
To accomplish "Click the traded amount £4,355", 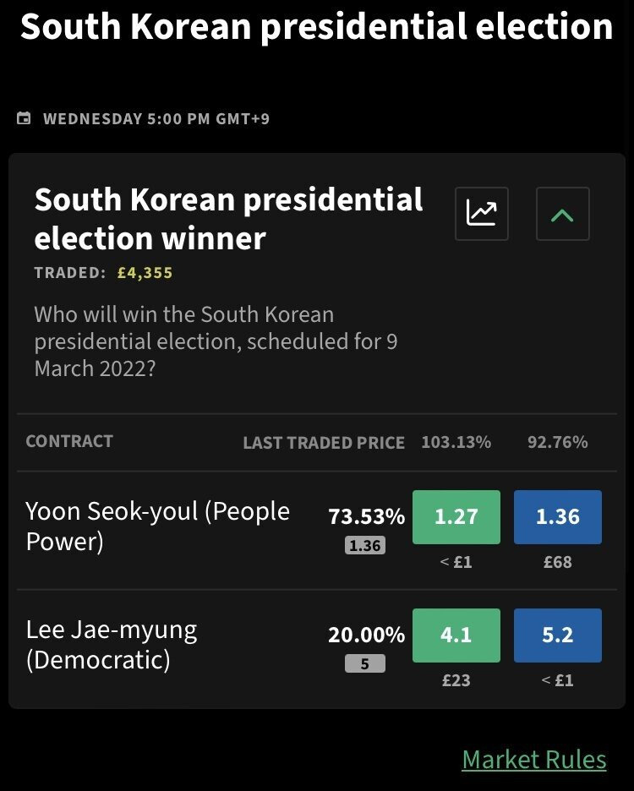I will (145, 273).
